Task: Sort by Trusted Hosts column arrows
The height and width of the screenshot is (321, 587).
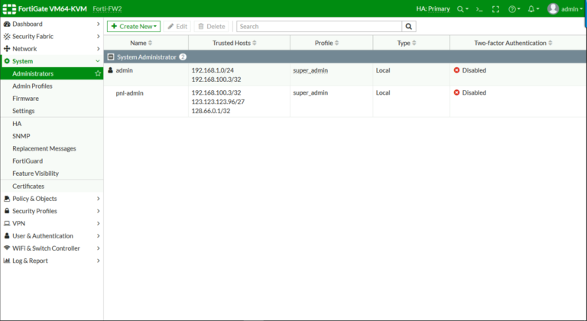Action: click(x=255, y=43)
